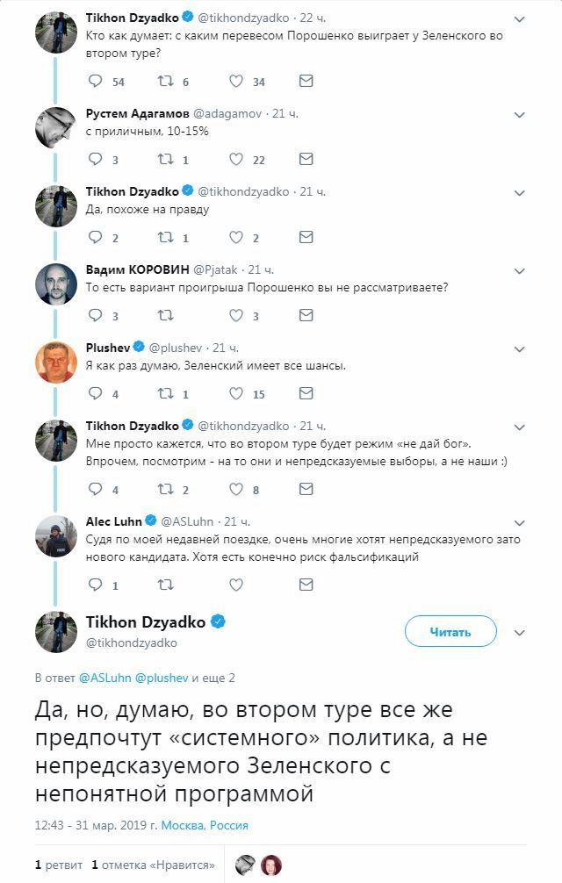View the list of 1 ретвит

coord(59,865)
